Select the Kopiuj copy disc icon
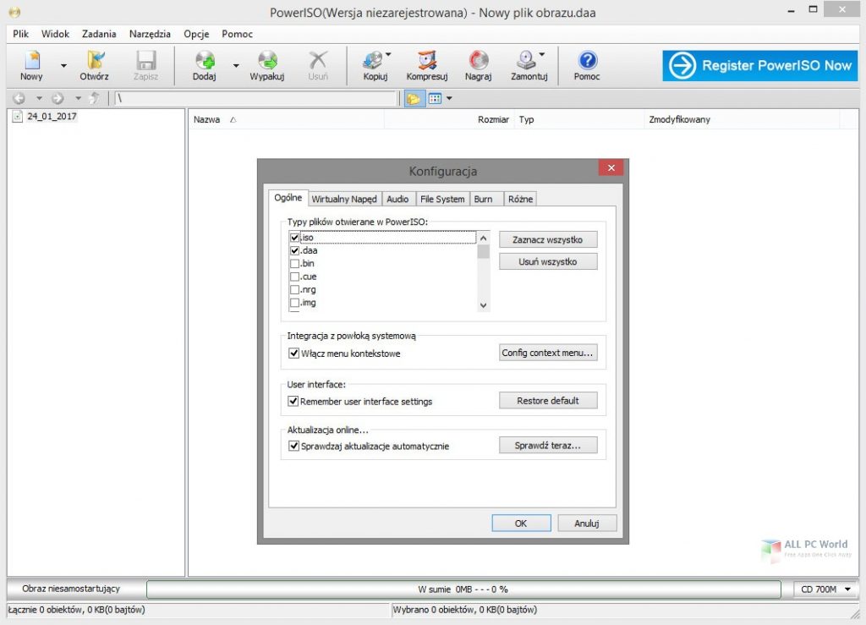The height and width of the screenshot is (625, 866). 375,66
